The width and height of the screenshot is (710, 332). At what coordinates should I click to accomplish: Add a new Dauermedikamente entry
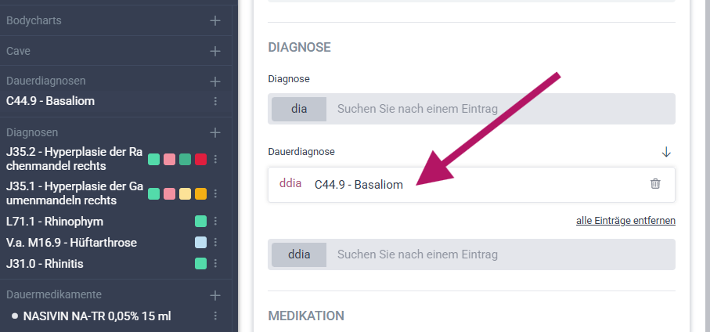[x=215, y=295]
